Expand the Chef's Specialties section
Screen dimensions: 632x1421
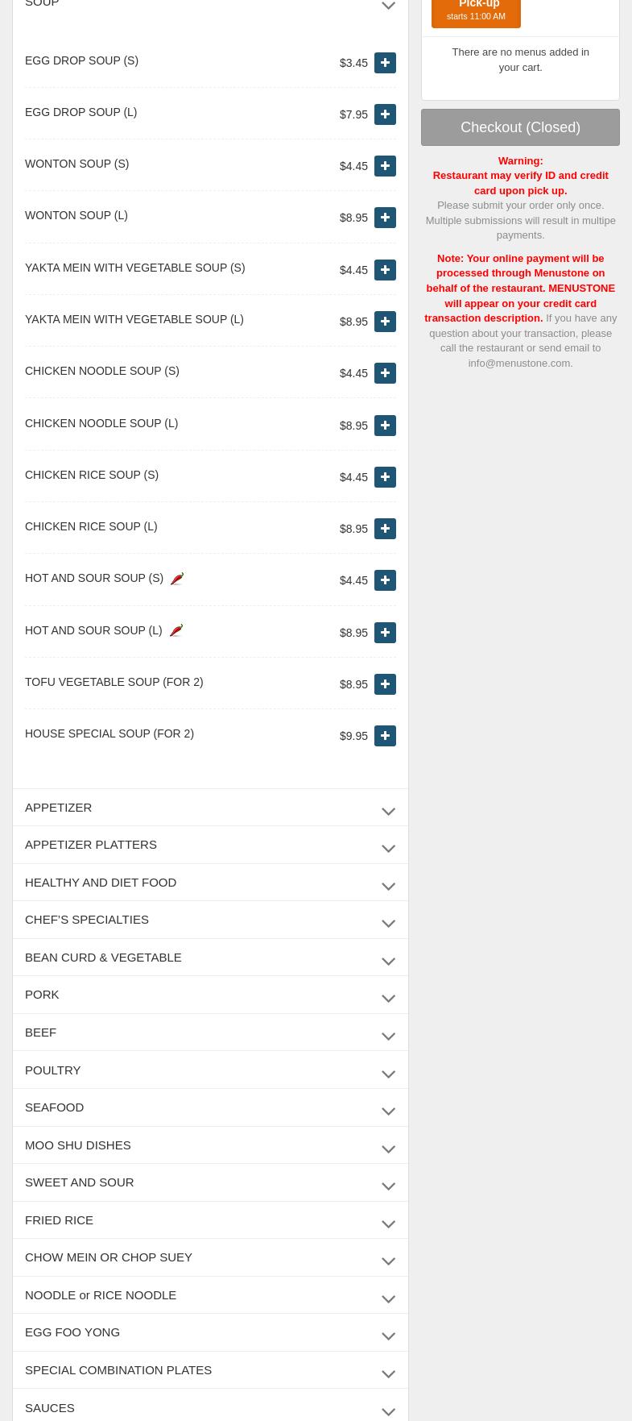(x=210, y=920)
